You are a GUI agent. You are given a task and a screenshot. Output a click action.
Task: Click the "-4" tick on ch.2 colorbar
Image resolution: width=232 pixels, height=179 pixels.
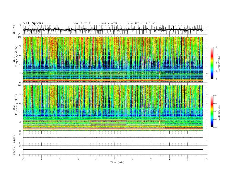point(216,103)
